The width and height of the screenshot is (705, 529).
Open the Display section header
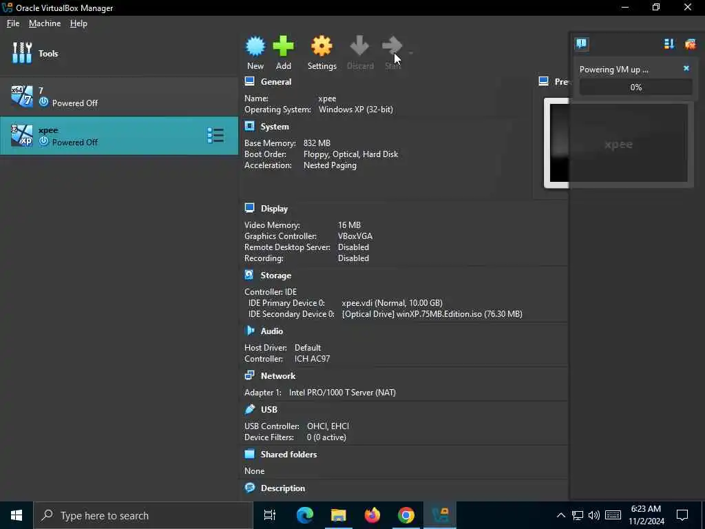(x=274, y=209)
